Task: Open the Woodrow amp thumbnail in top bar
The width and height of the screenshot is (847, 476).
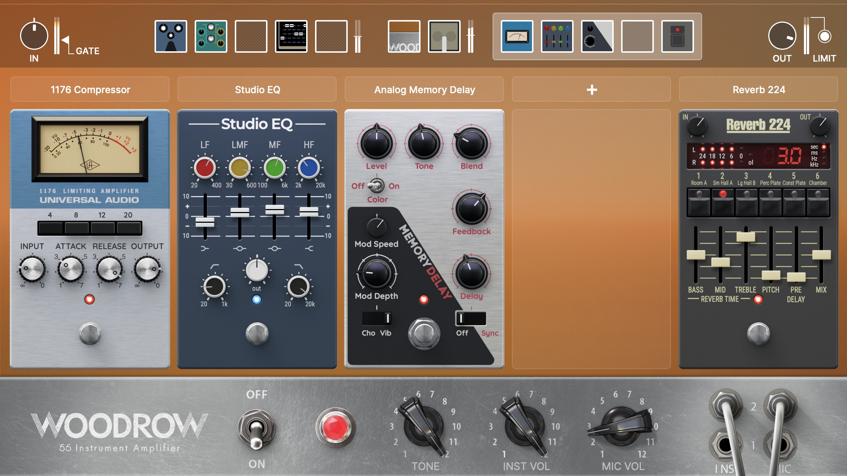Action: coord(404,36)
